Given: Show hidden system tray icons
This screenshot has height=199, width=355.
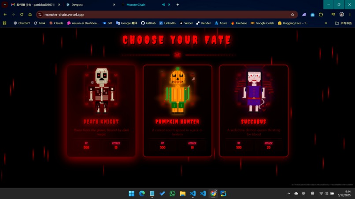Looking at the screenshot, I should (288, 194).
